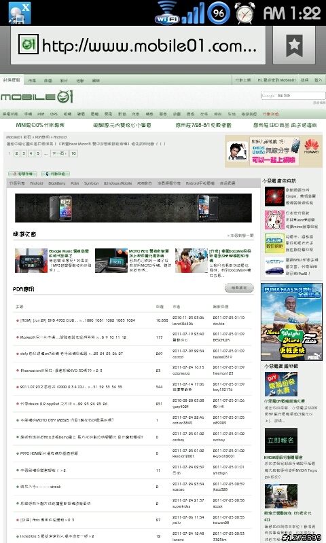The height and width of the screenshot is (543, 326).
Task: Go to page 2 of the forum
Action: [x=16, y=153]
